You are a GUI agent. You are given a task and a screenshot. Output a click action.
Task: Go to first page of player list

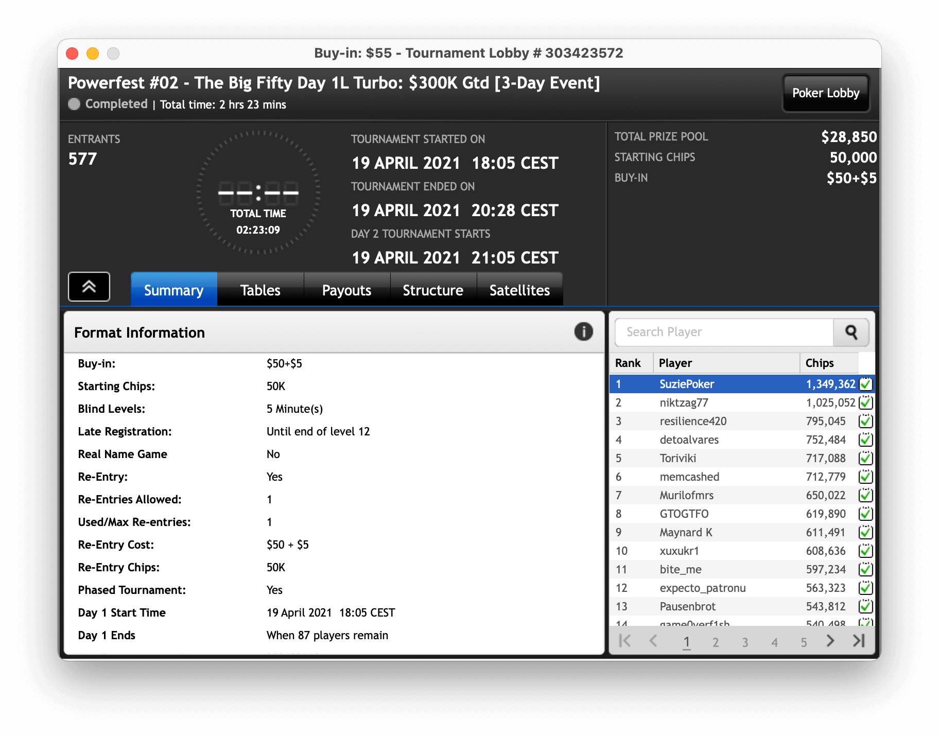point(624,641)
